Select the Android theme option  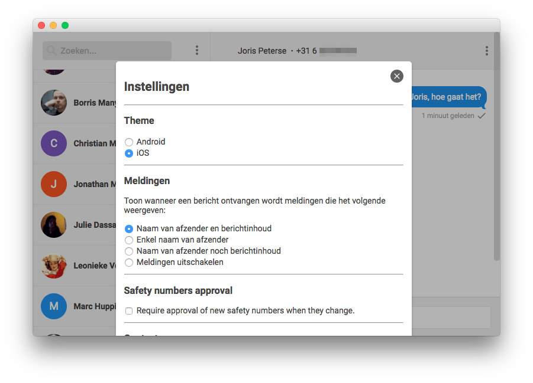[129, 142]
